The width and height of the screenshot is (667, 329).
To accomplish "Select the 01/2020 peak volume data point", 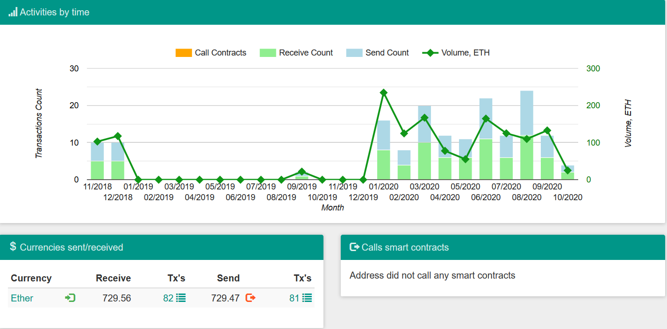I will [x=384, y=93].
